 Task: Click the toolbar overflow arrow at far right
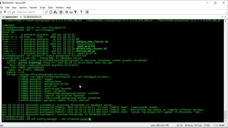click(x=227, y=13)
